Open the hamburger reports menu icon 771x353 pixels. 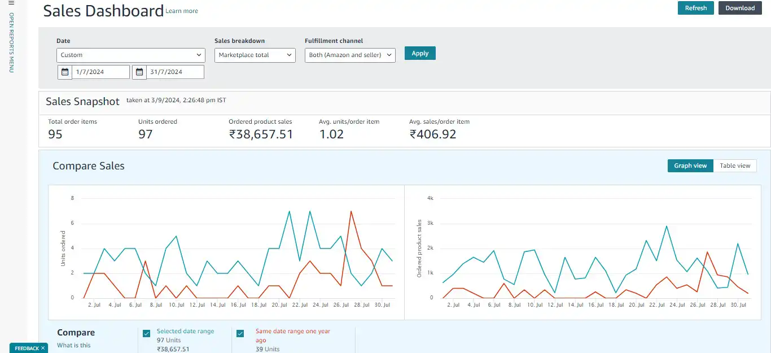[11, 3]
